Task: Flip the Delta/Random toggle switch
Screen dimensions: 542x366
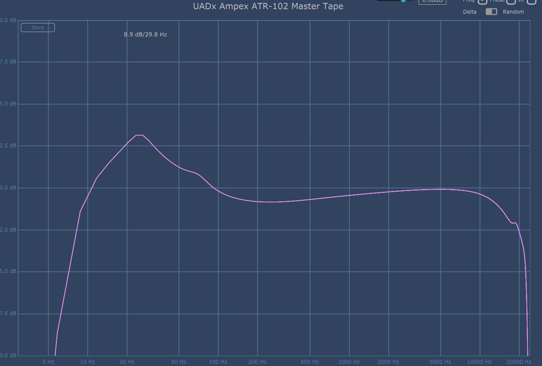Action: point(491,12)
